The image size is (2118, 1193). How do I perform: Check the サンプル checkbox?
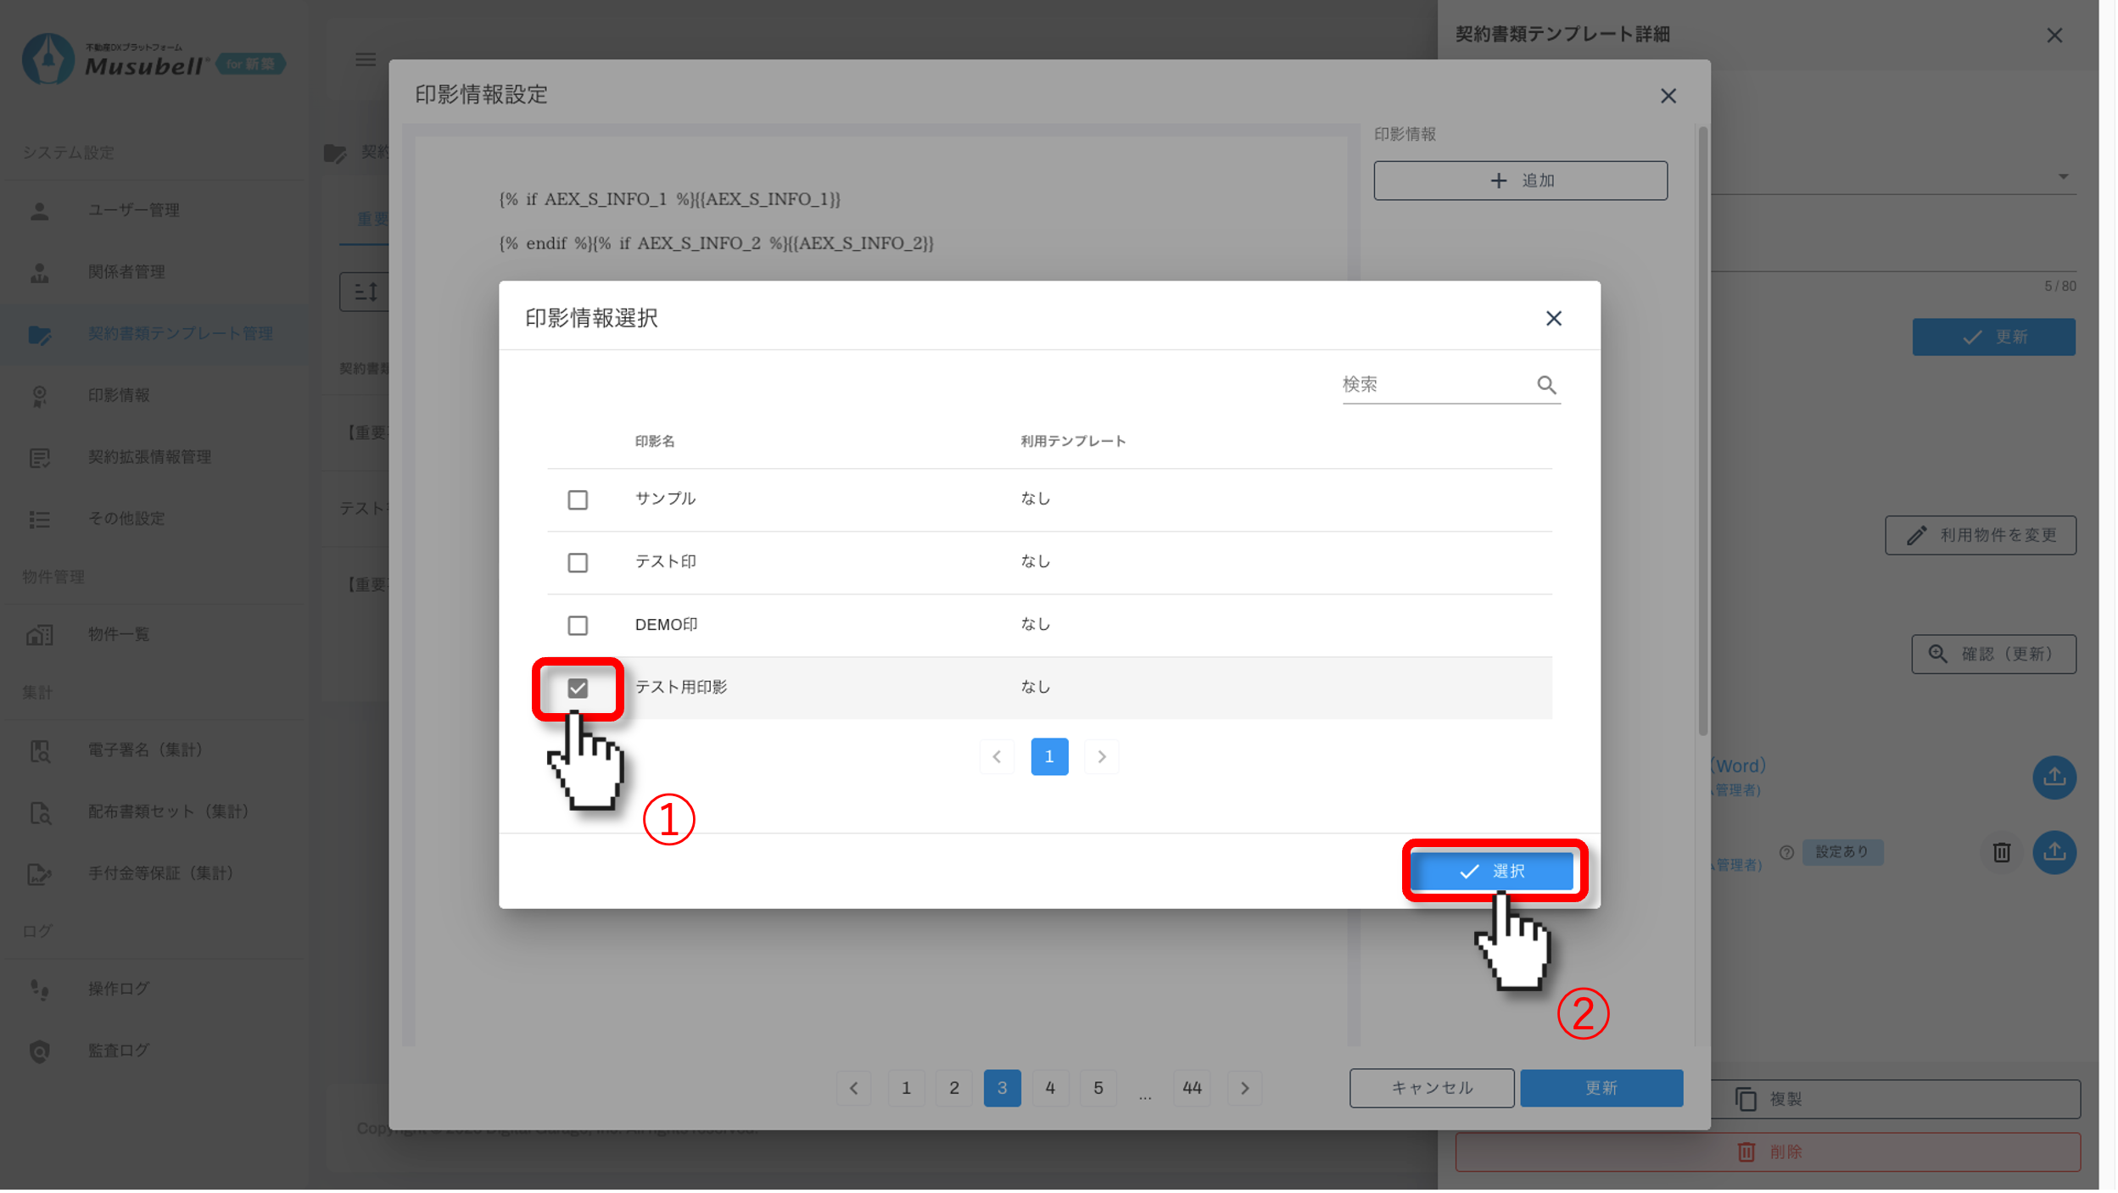578,499
